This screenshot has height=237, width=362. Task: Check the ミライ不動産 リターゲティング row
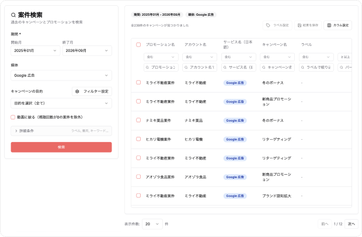(138, 158)
